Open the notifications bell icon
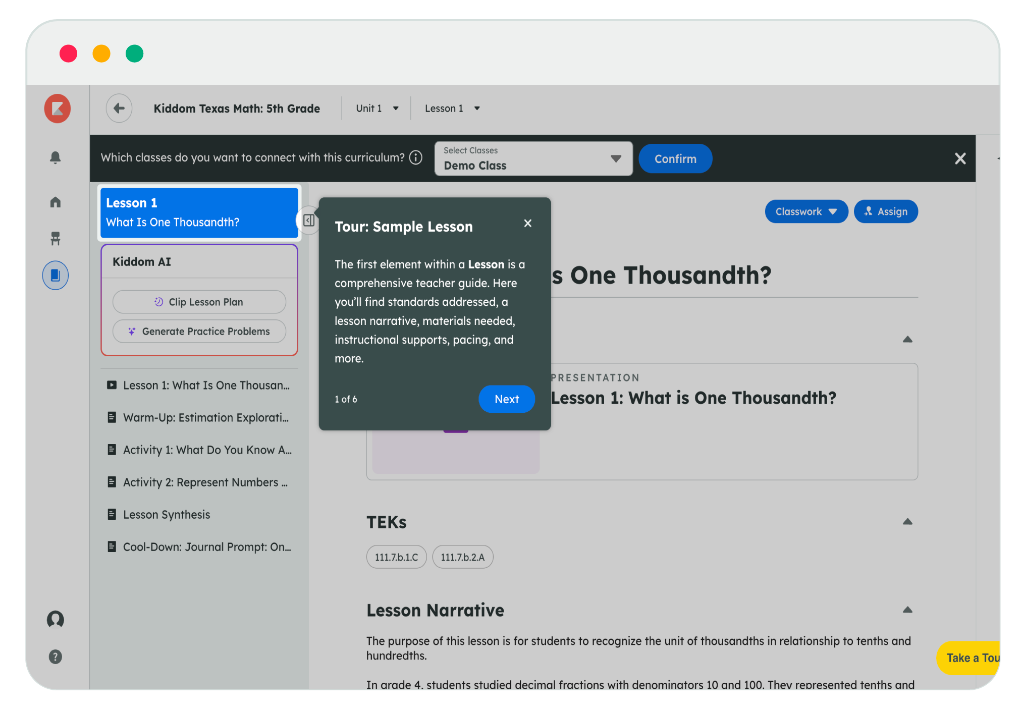This screenshot has height=711, width=1021. 56,157
